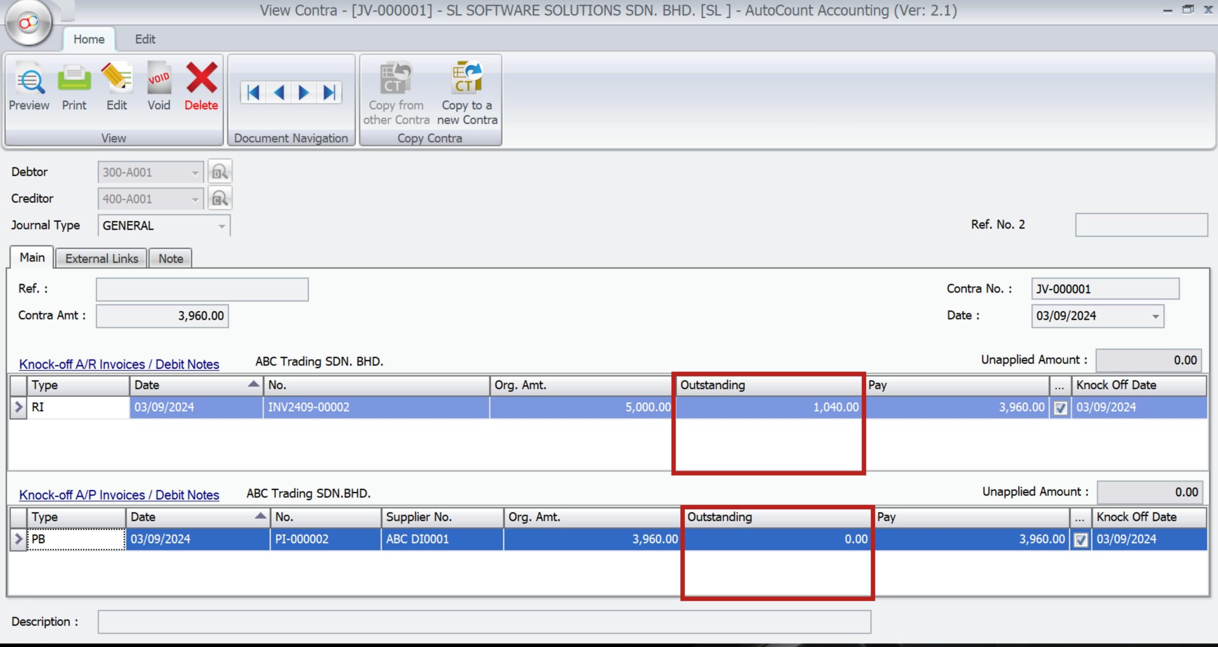Go to first document record

coord(254,92)
